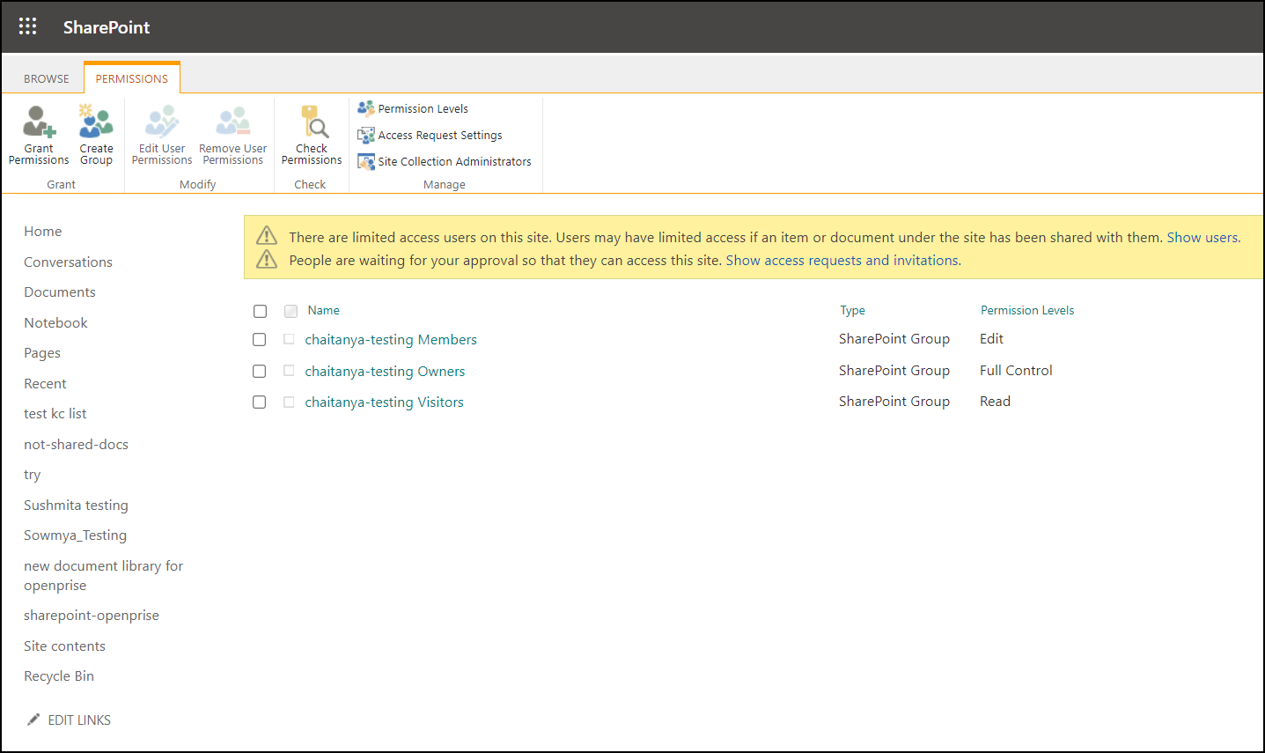Open chaitanya-testing Owners group
This screenshot has width=1265, height=753.
(x=385, y=372)
